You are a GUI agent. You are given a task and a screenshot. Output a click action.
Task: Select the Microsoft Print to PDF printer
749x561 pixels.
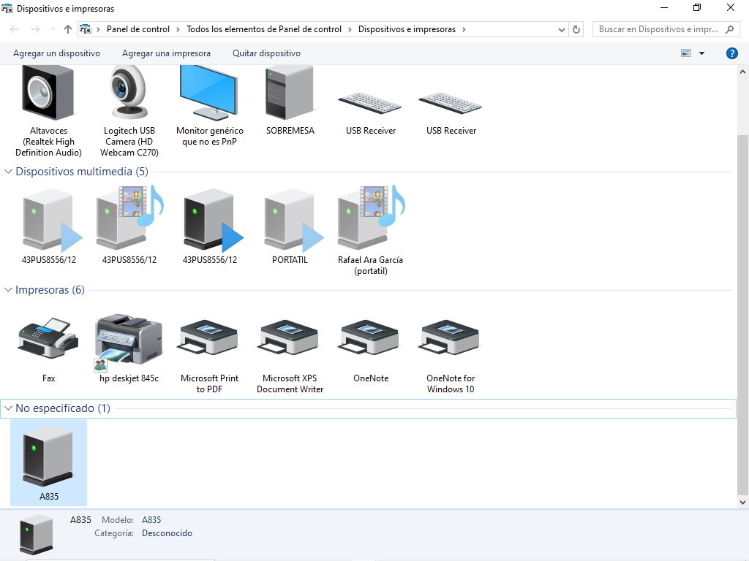pyautogui.click(x=208, y=337)
